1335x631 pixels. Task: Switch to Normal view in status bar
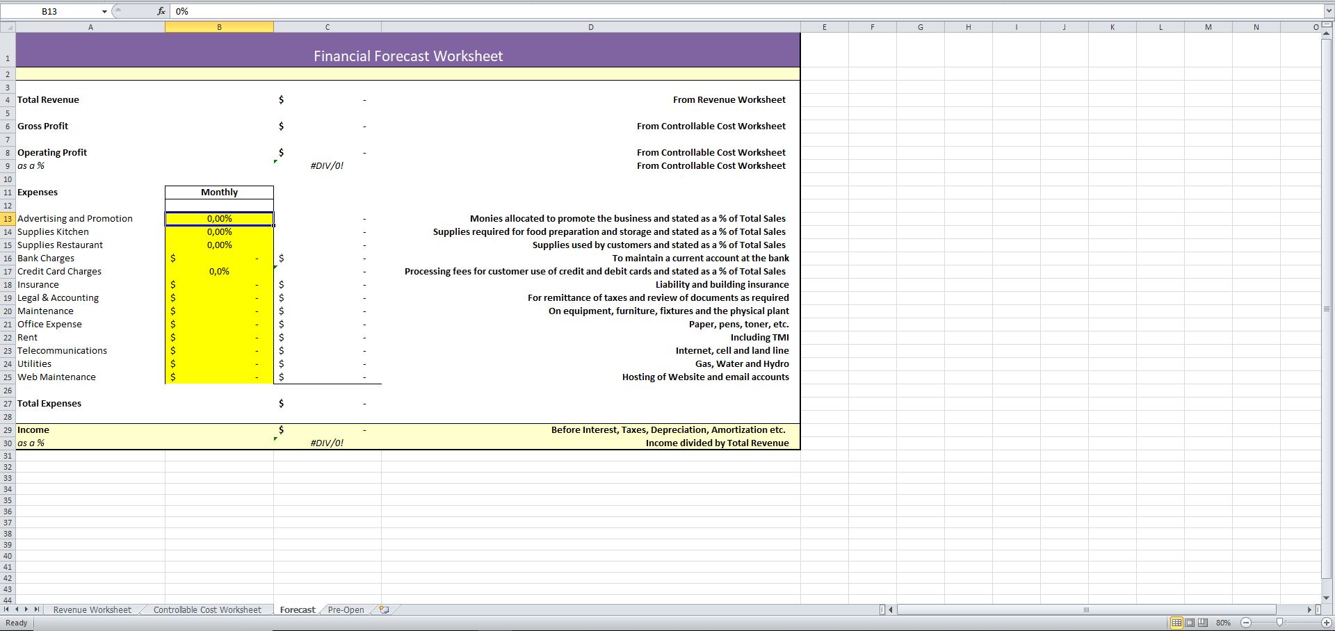(1176, 623)
